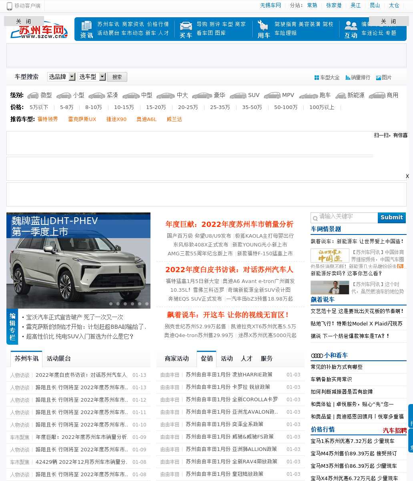This screenshot has width=413, height=481.
Task: Filter by MPV class icon
Action: [272, 95]
